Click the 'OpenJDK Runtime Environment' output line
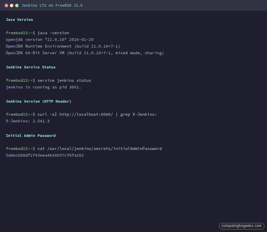 point(63,46)
